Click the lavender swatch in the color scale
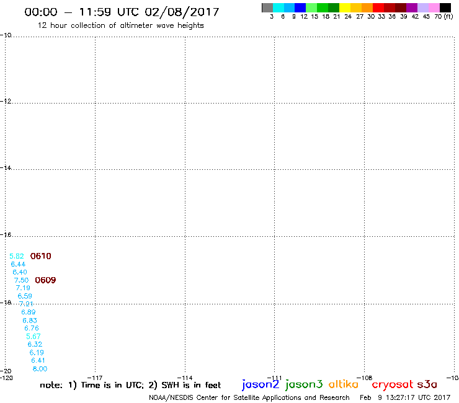The width and height of the screenshot is (459, 403). 422,7
